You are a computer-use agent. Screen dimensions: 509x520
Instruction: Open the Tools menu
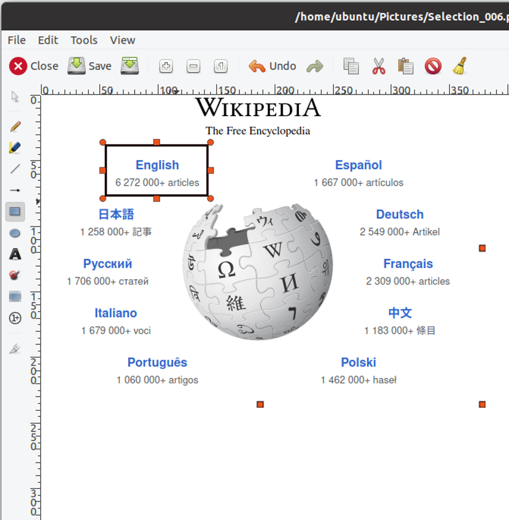(x=84, y=40)
